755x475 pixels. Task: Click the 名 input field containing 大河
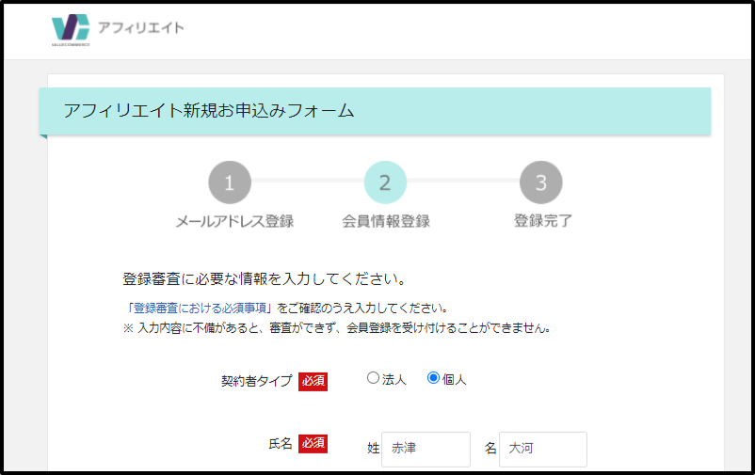542,449
